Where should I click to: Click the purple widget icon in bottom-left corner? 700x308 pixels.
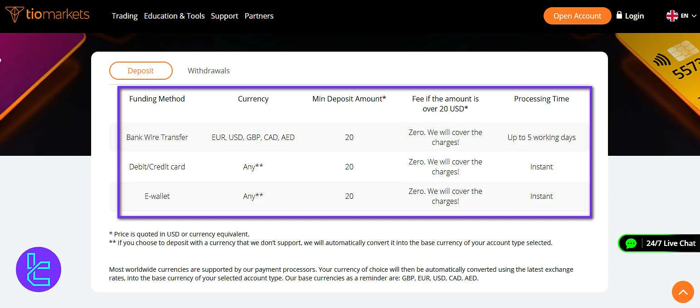click(x=39, y=269)
